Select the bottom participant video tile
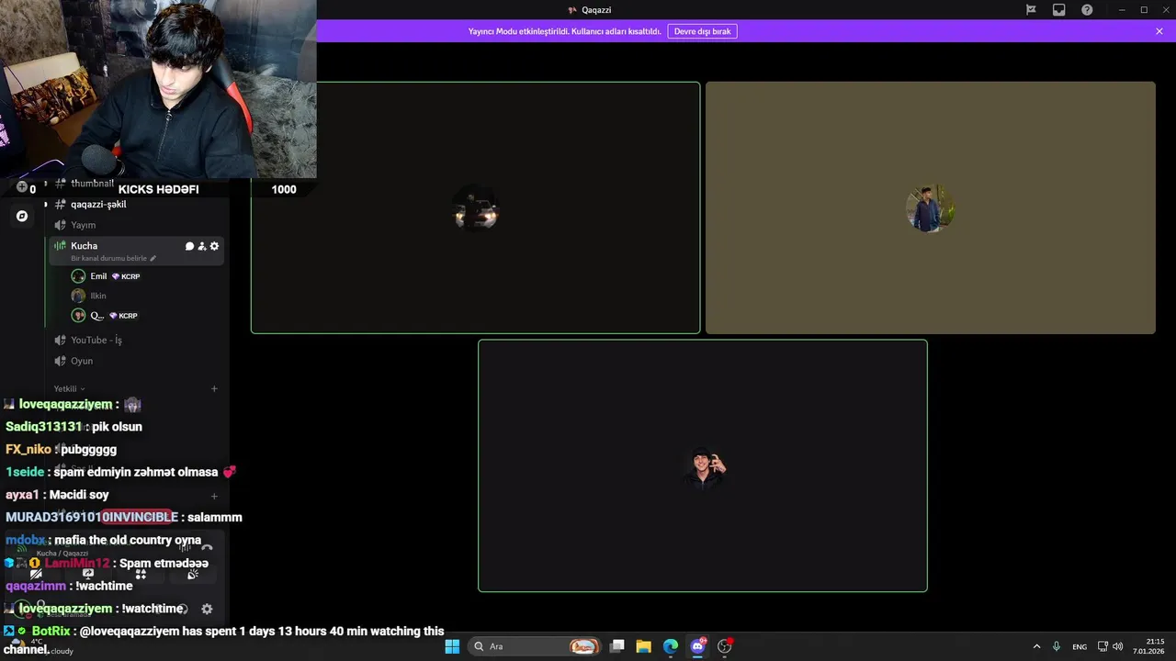 coord(703,466)
